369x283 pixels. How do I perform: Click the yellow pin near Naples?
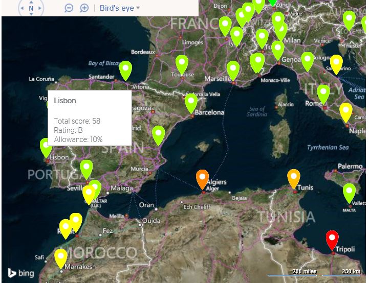pos(346,111)
